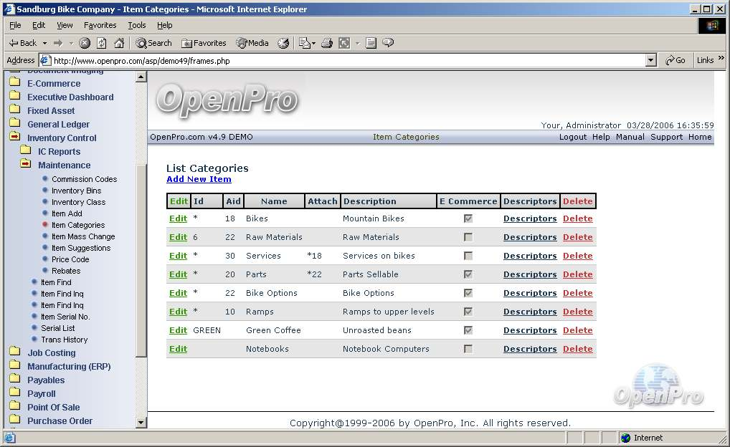The height and width of the screenshot is (447, 730).
Task: Click the Home page icon in toolbar
Action: coord(119,43)
